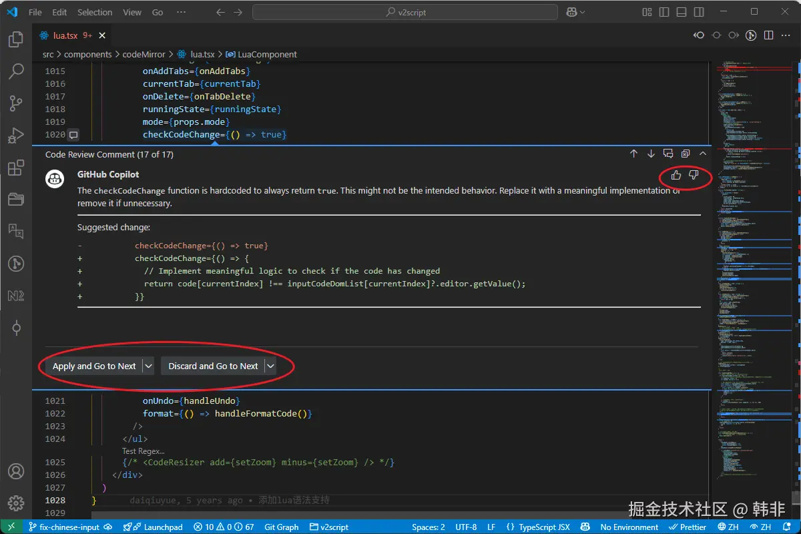Mark Copilot comment as unhelpful with thumbs down
The image size is (801, 534).
(x=694, y=175)
